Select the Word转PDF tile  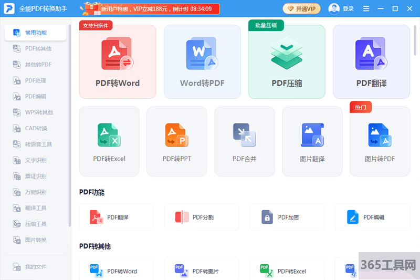coord(202,62)
